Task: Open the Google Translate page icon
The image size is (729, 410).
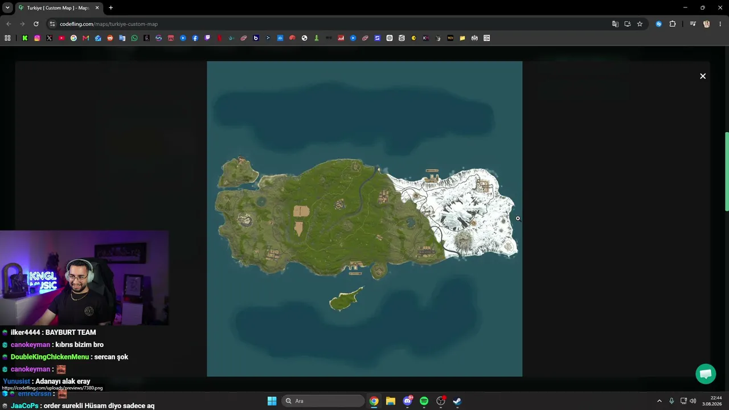Action: click(615, 24)
